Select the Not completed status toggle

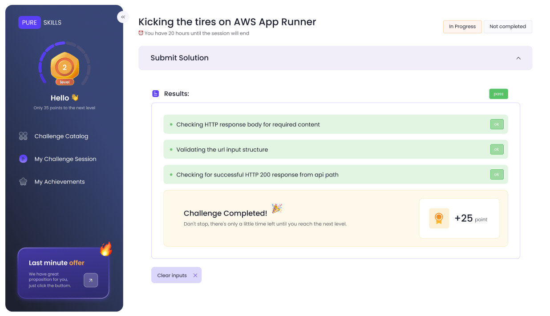click(x=507, y=27)
